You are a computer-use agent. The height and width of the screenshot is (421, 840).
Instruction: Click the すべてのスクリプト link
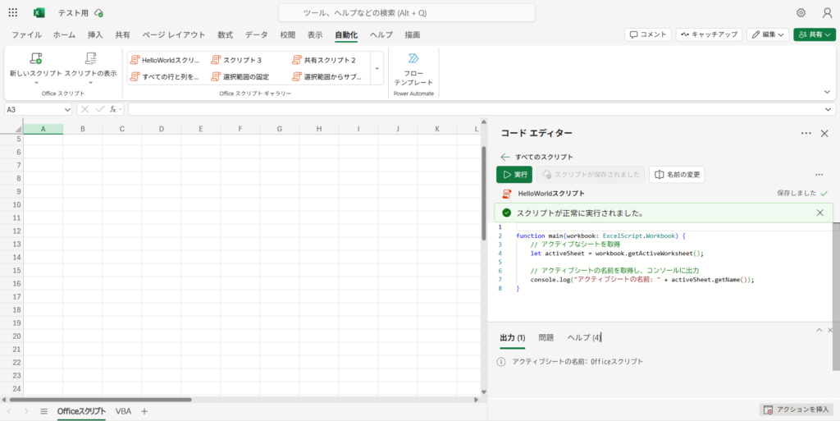545,157
